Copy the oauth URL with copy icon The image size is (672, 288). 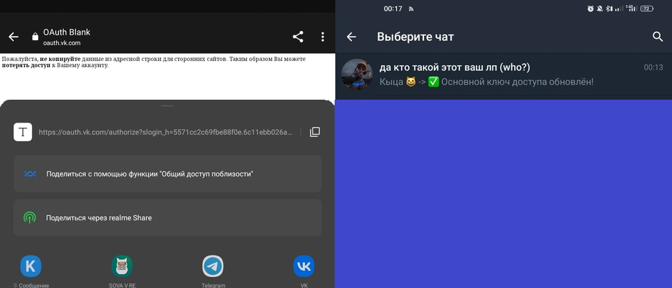[x=315, y=132]
